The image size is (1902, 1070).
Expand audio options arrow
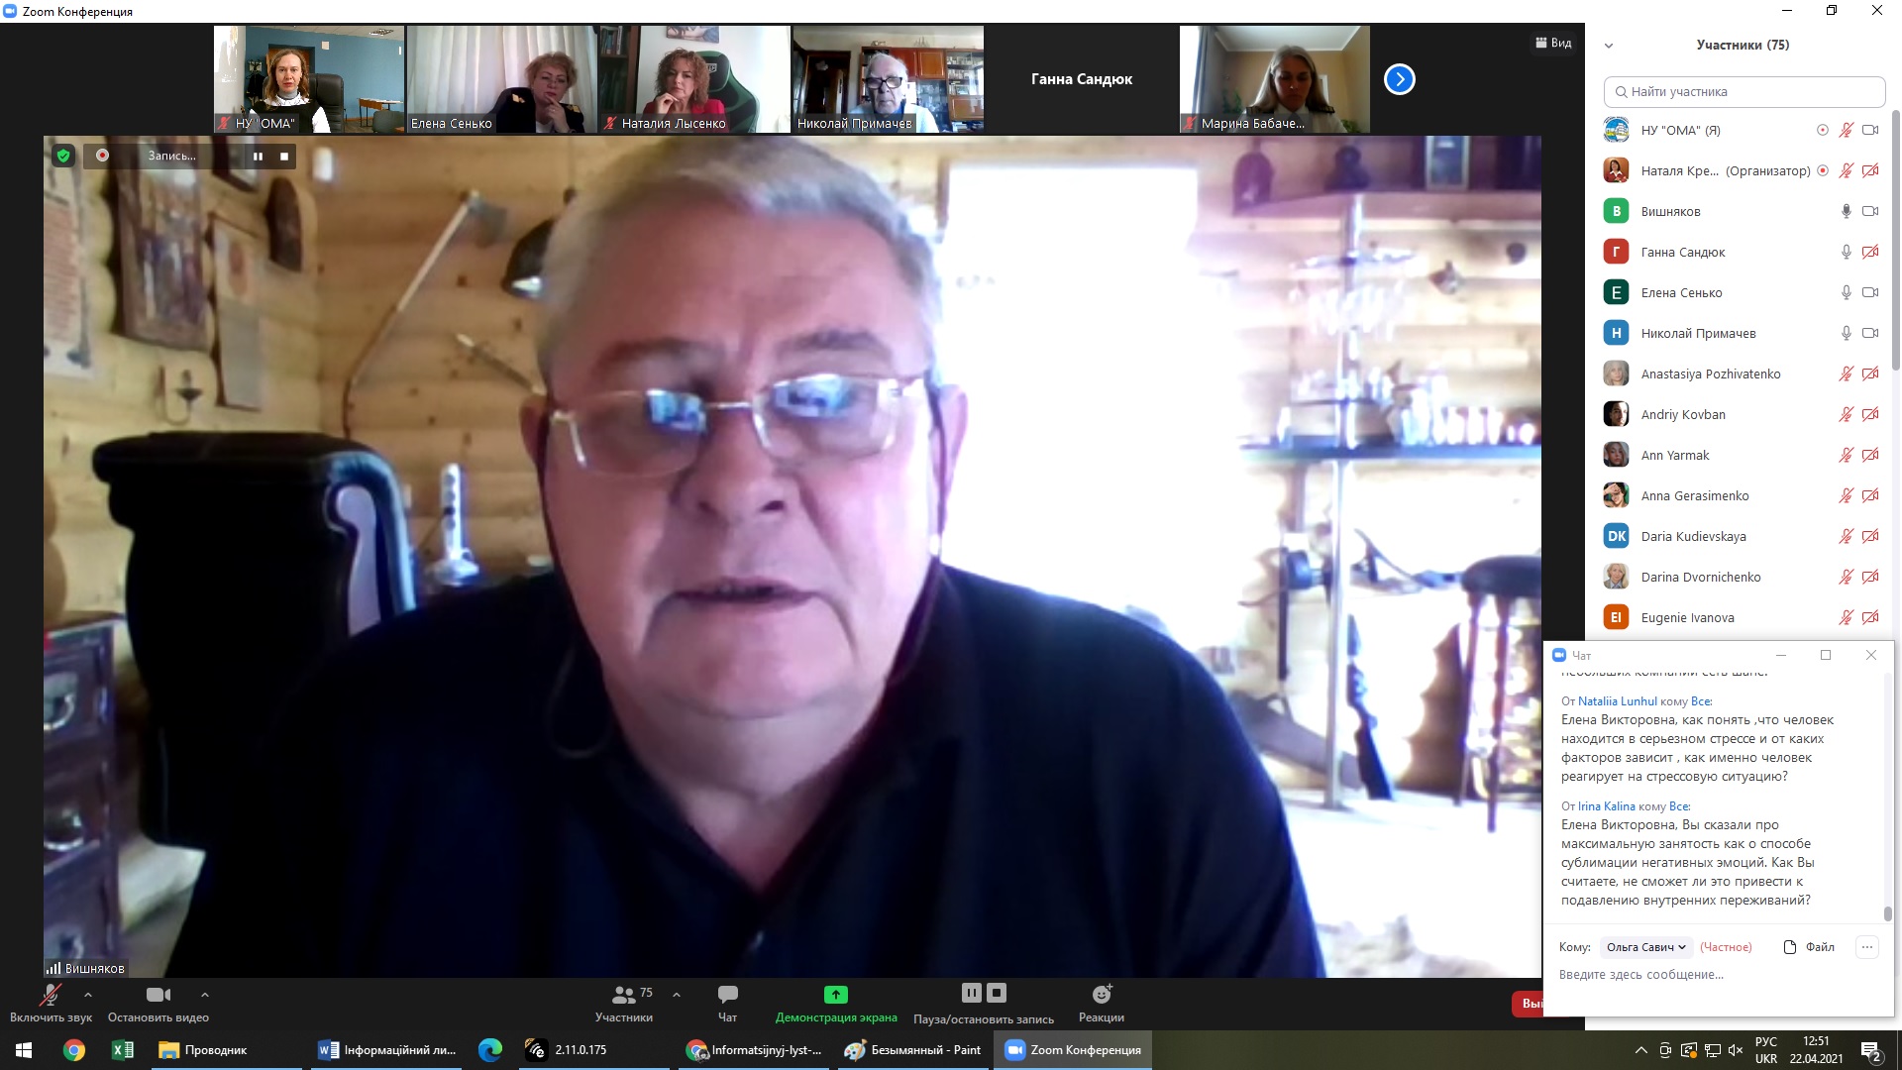88,995
